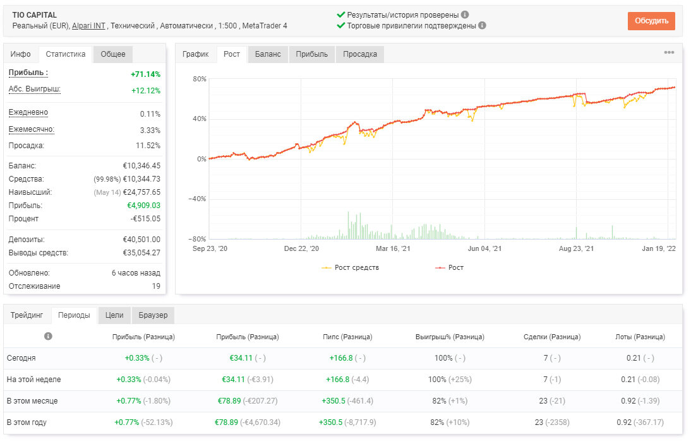Open the Общее tab
This screenshot has width=691, height=442.
coord(113,54)
